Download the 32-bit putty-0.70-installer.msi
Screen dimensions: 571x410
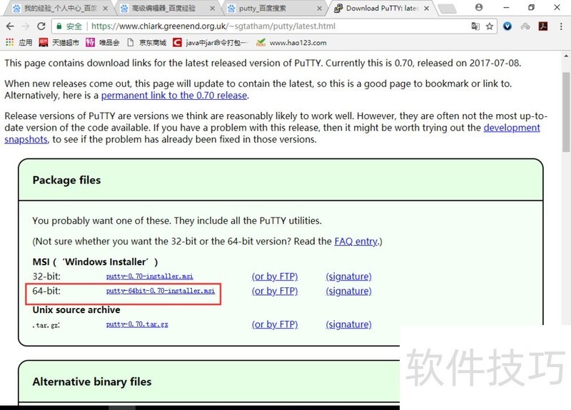click(149, 277)
